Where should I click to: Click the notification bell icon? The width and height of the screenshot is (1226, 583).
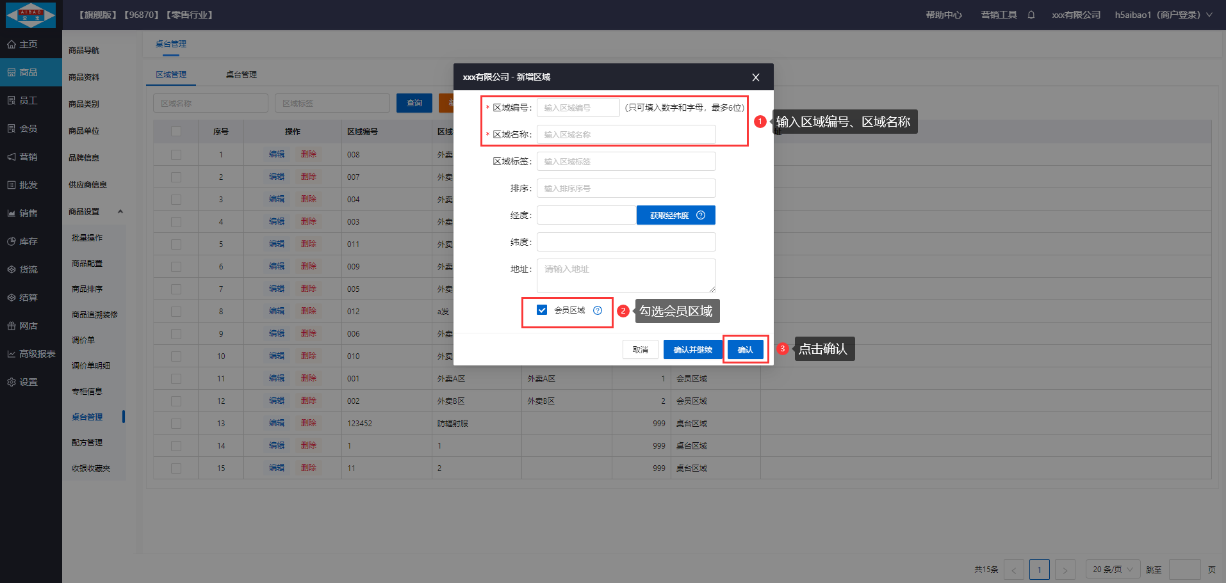(1031, 15)
